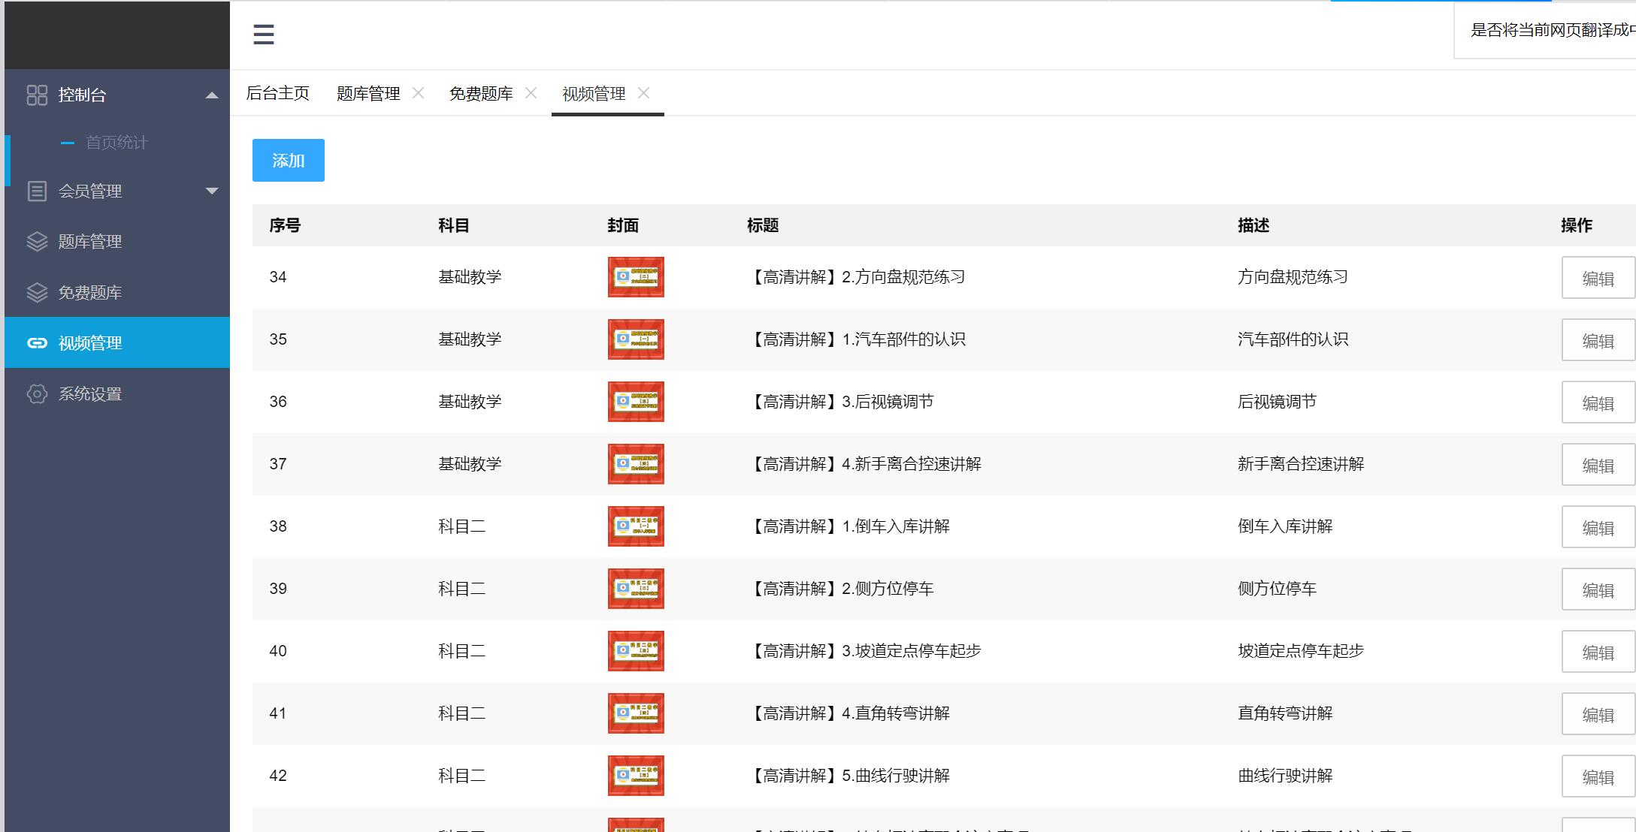Click the 题库管理 layers icon
1636x832 pixels.
coord(37,242)
